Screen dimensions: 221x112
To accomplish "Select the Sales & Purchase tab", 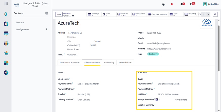I will pyautogui.click(x=92, y=62).
